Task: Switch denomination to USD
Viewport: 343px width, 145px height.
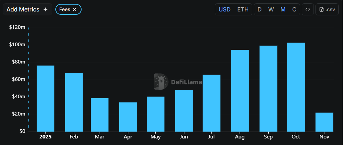Action: point(224,9)
